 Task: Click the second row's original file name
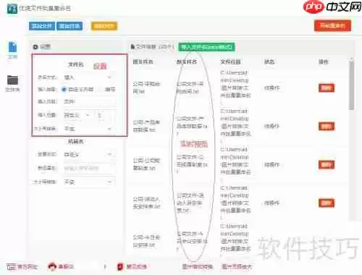click(x=146, y=126)
